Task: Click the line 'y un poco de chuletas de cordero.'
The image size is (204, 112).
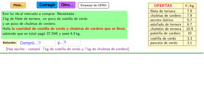Action: coord(29,24)
